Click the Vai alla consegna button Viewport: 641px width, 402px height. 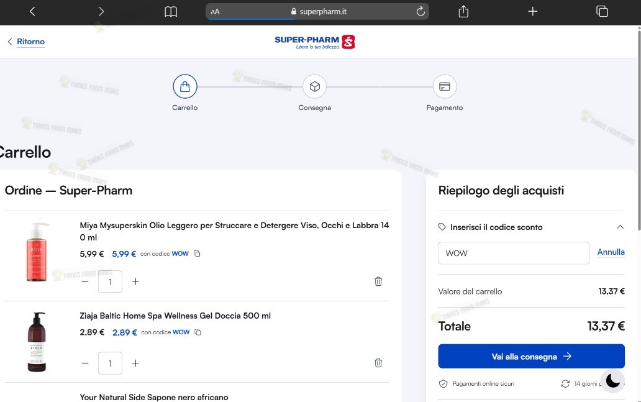(x=531, y=356)
